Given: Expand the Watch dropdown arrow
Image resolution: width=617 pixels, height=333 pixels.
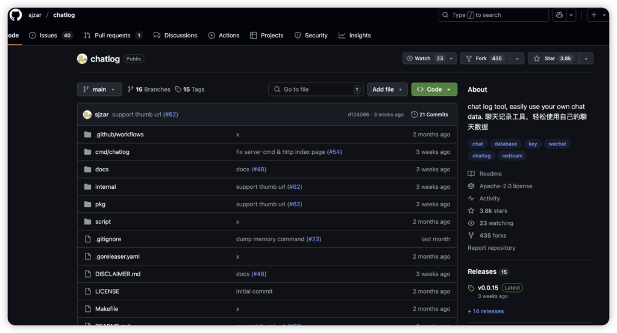Looking at the screenshot, I should click(x=451, y=59).
